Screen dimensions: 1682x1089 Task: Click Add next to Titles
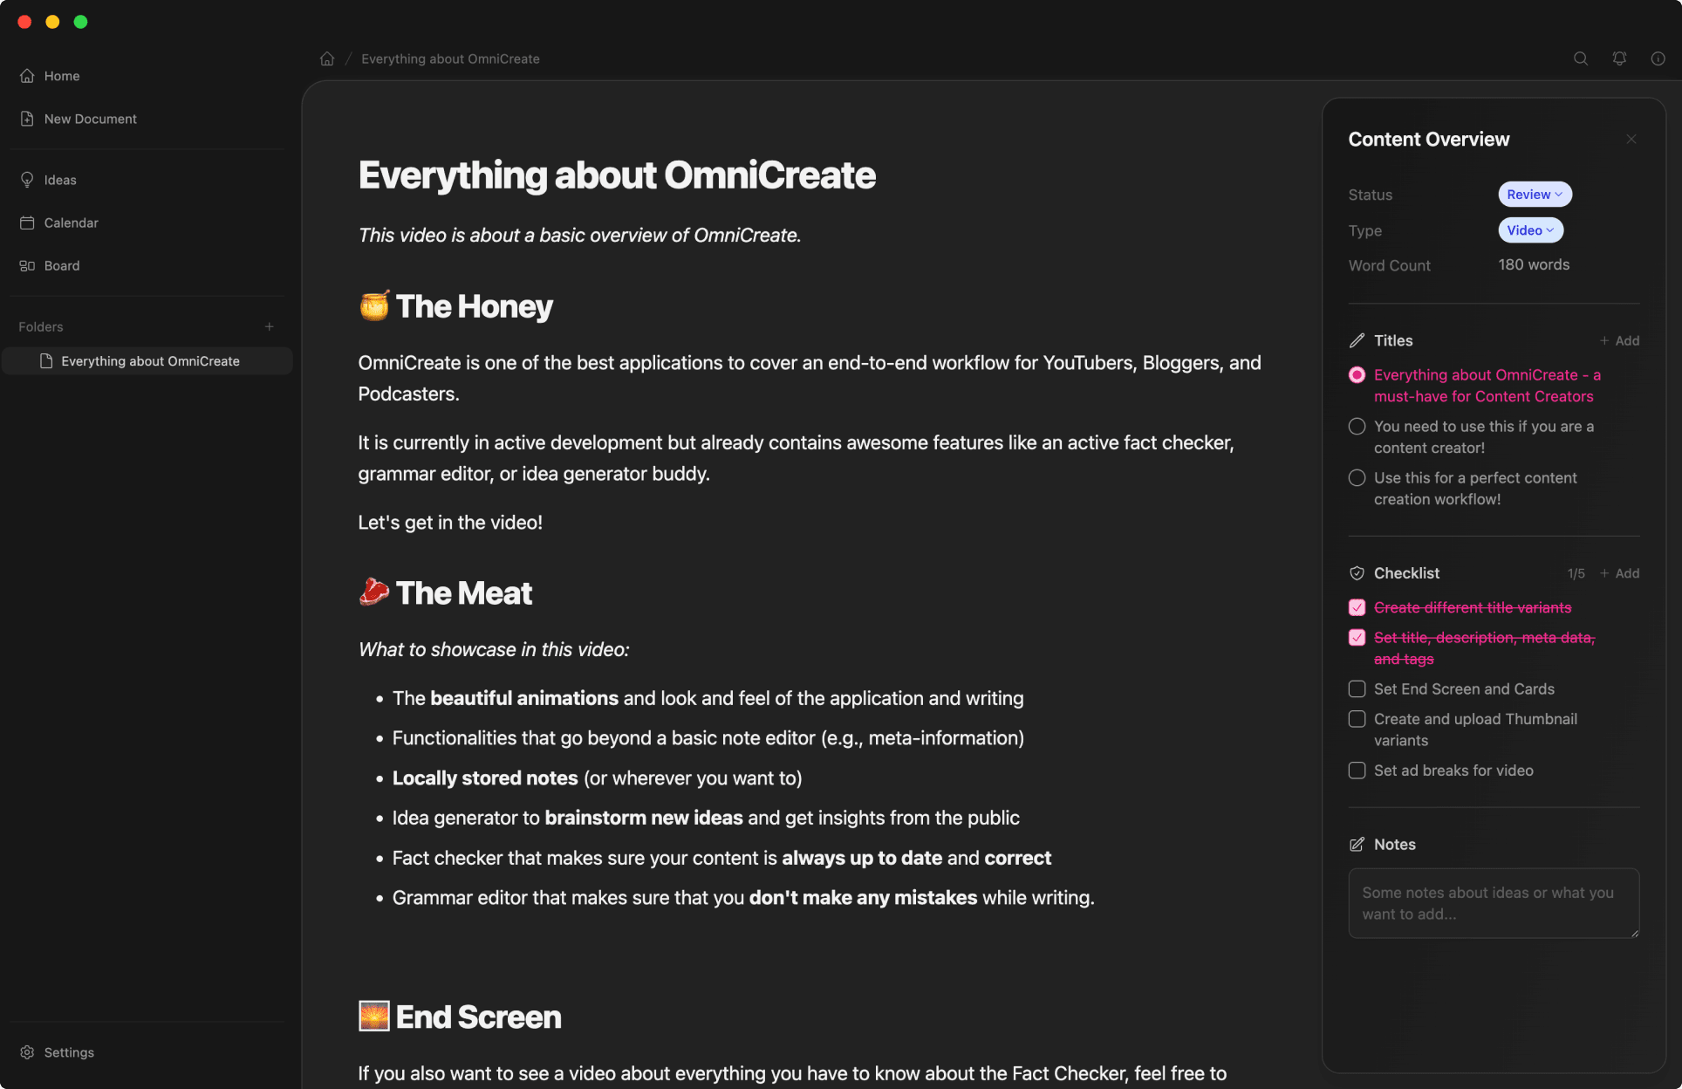tap(1620, 340)
